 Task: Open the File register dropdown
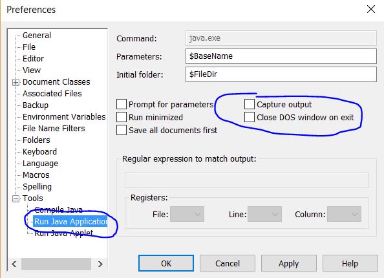[187, 214]
